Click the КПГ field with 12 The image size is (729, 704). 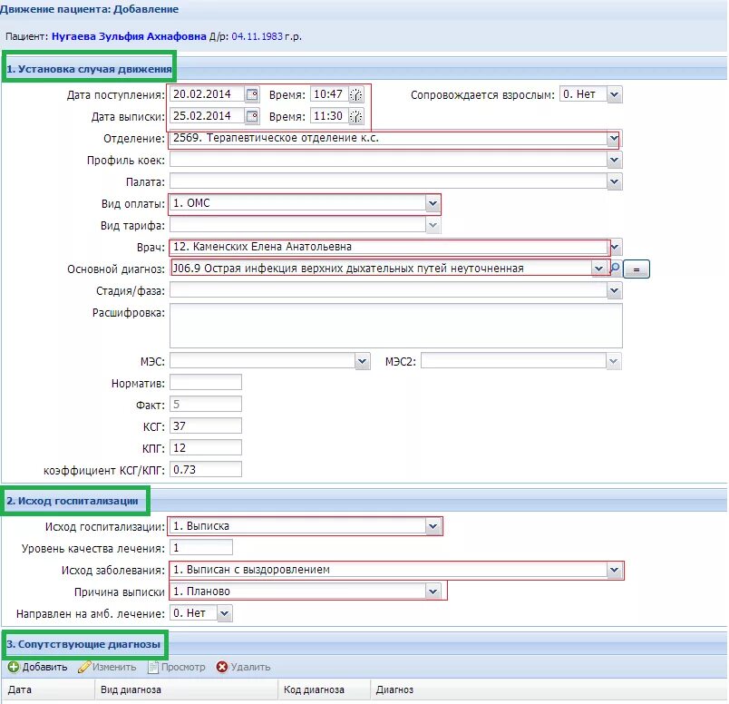(206, 448)
